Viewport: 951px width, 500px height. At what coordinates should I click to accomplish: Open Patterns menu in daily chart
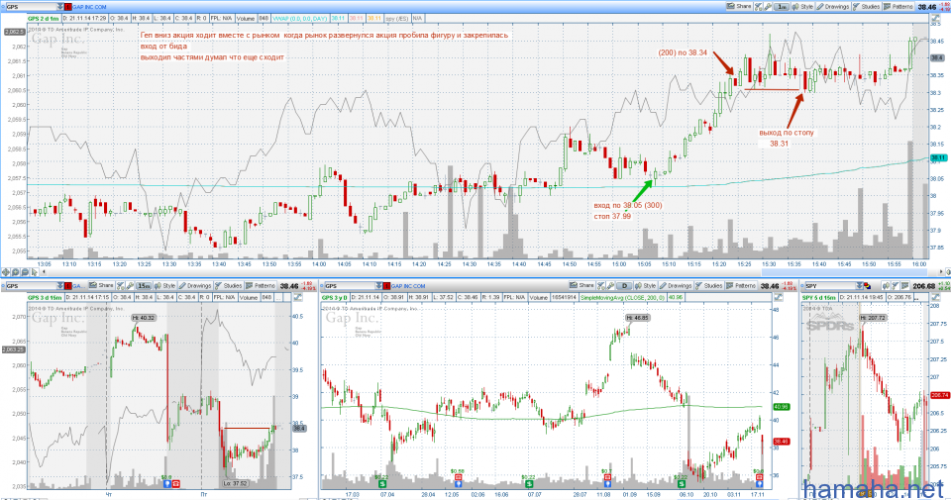click(741, 285)
